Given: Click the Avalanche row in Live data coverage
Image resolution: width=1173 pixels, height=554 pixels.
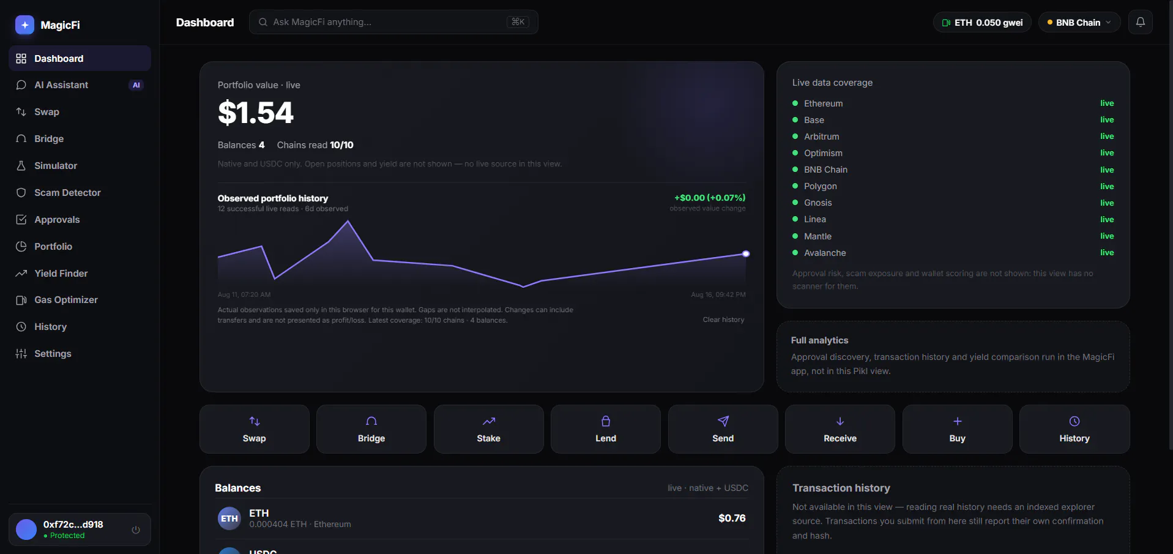Looking at the screenshot, I should click(x=953, y=253).
